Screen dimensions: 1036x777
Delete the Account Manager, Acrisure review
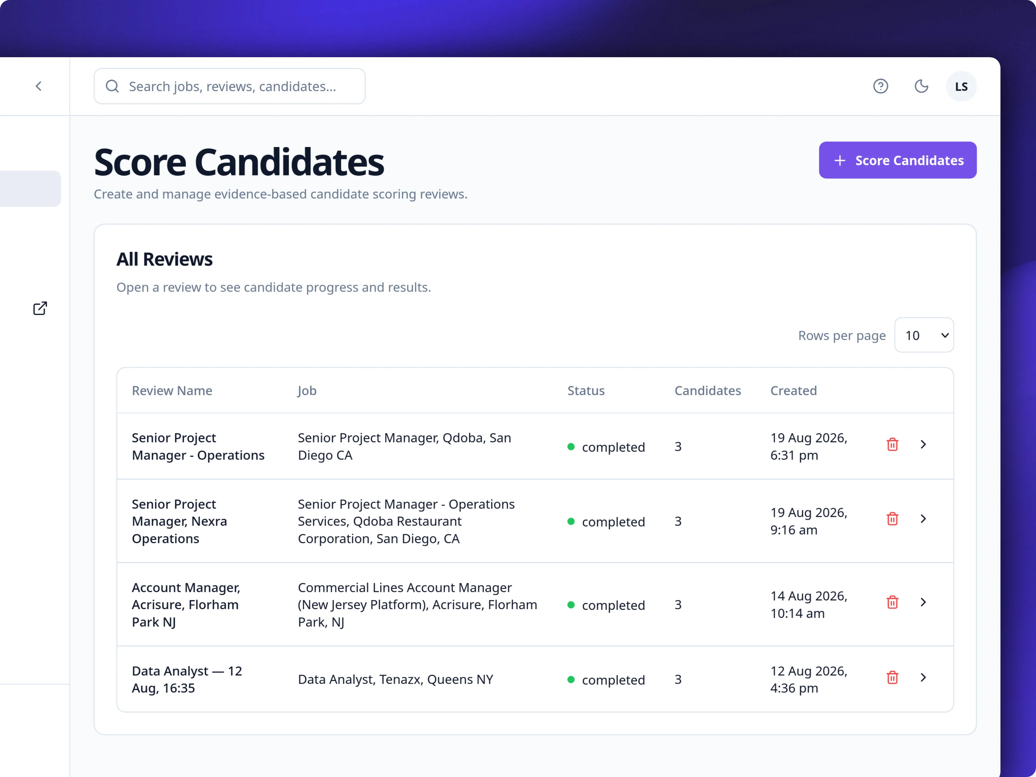892,602
